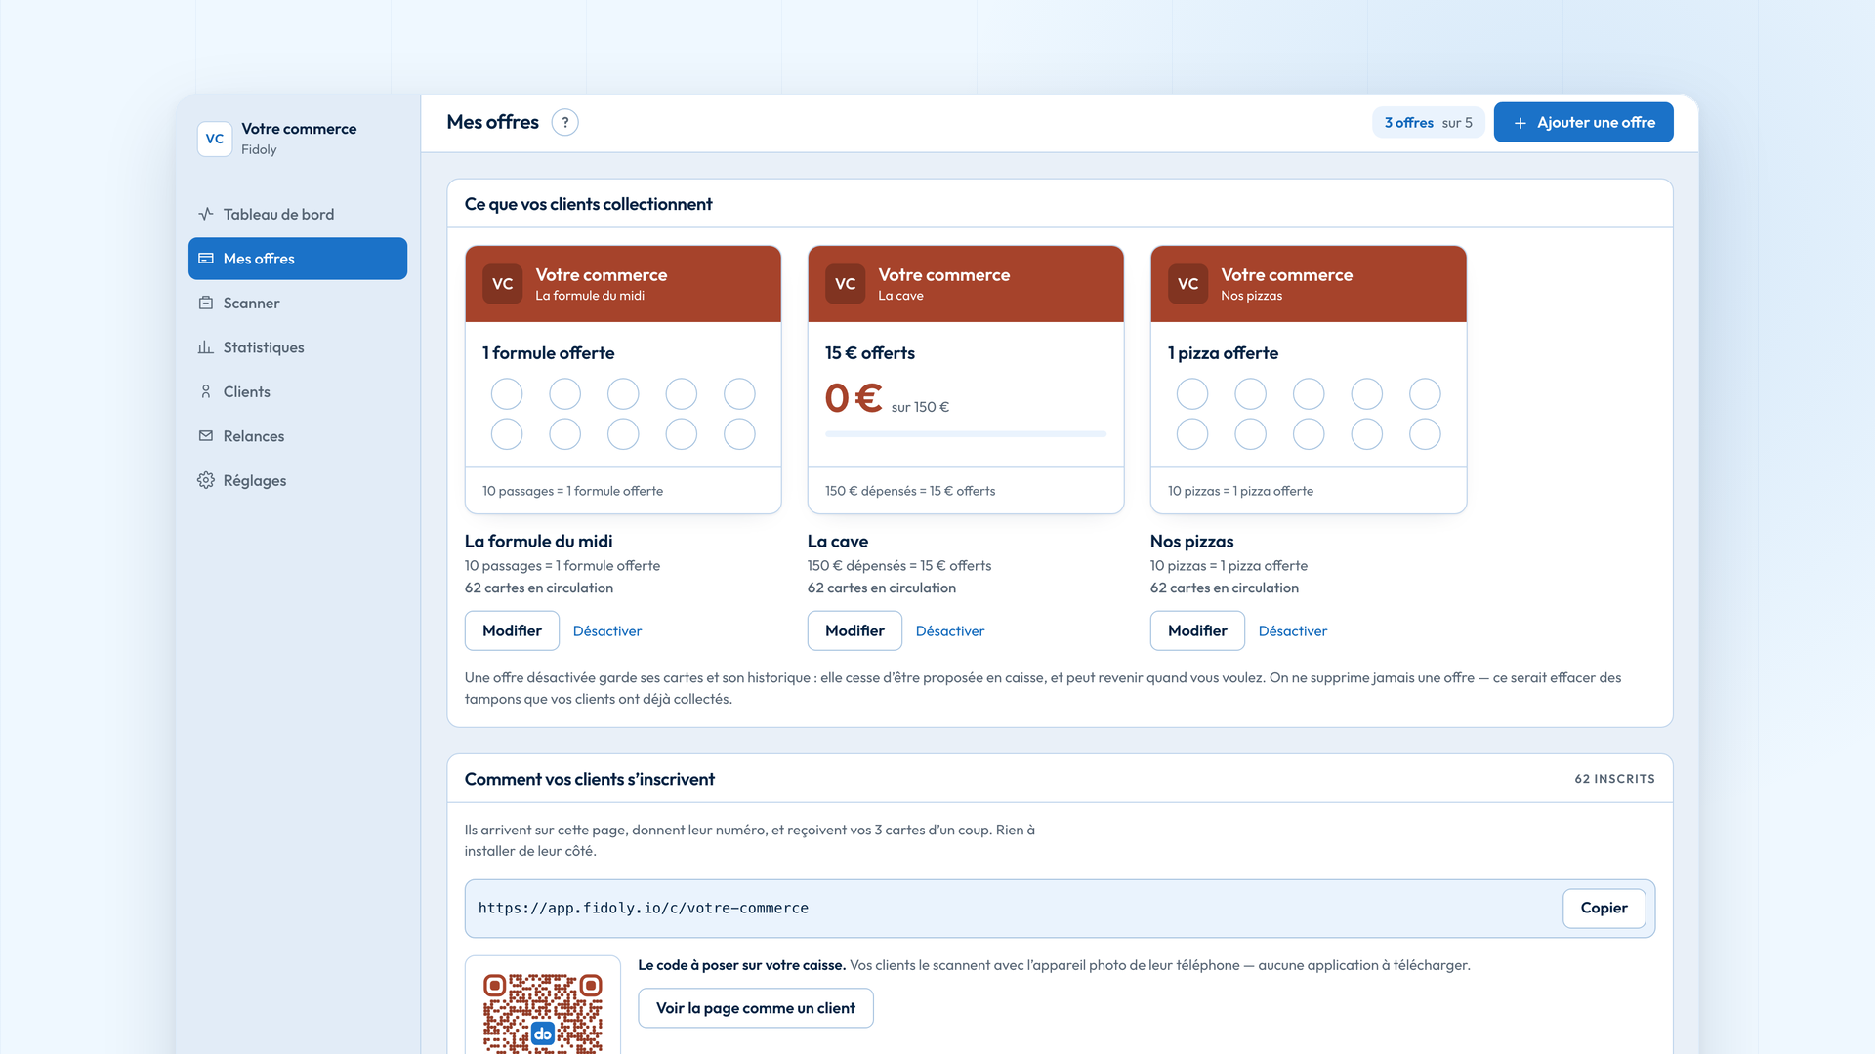This screenshot has height=1054, width=1875.
Task: Modify La cave offer
Action: pos(854,630)
